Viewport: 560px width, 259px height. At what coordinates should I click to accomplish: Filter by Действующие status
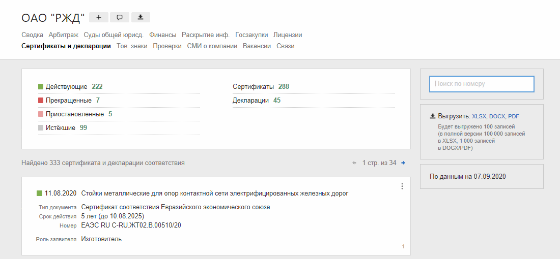pyautogui.click(x=66, y=87)
